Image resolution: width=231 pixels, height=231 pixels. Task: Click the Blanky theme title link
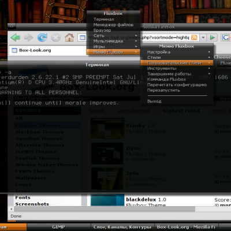135,126
